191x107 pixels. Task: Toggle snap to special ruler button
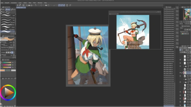coord(62,5)
